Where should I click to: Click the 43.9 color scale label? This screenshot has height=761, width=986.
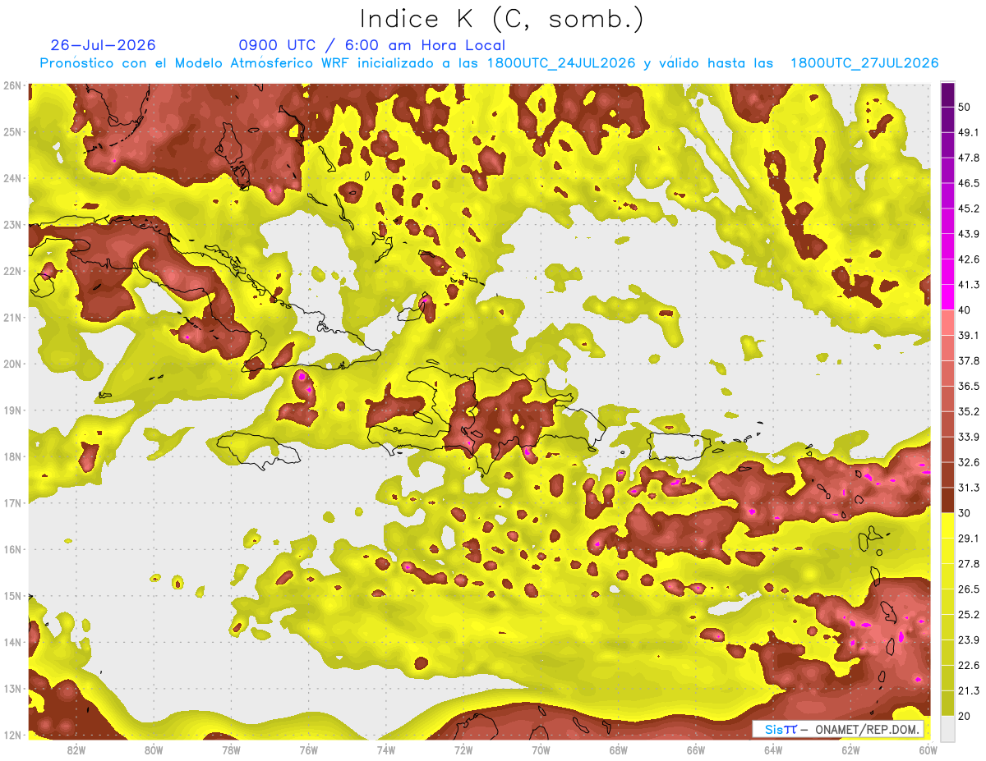click(968, 234)
